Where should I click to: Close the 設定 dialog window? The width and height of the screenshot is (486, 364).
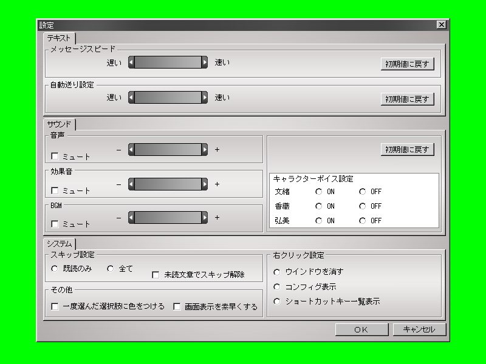(x=441, y=25)
